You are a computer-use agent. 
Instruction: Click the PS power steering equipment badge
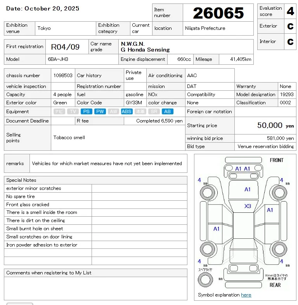pyautogui.click(x=87, y=112)
